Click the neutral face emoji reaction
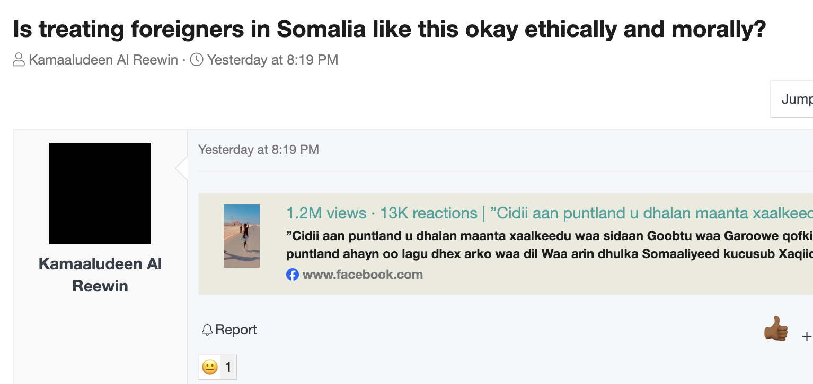 [x=210, y=367]
